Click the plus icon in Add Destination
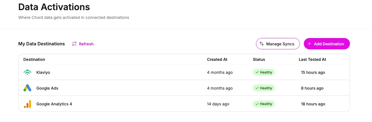The image size is (372, 122). tap(309, 44)
